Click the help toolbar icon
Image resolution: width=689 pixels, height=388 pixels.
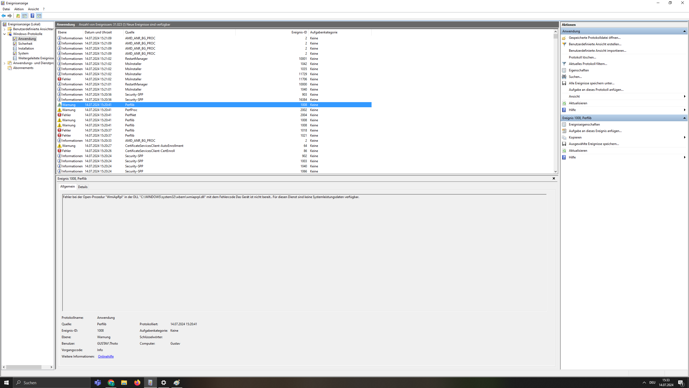click(32, 16)
